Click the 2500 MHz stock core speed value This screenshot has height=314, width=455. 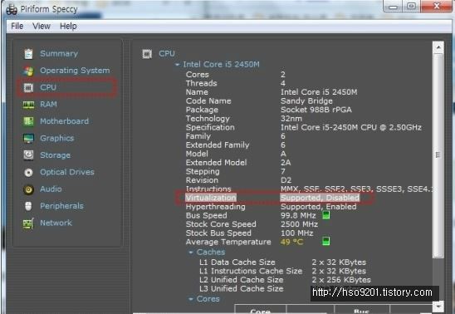[x=299, y=224]
